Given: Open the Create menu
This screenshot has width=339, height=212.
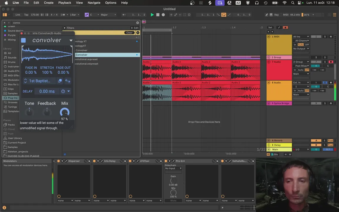Looking at the screenshot, I should click(49, 3).
